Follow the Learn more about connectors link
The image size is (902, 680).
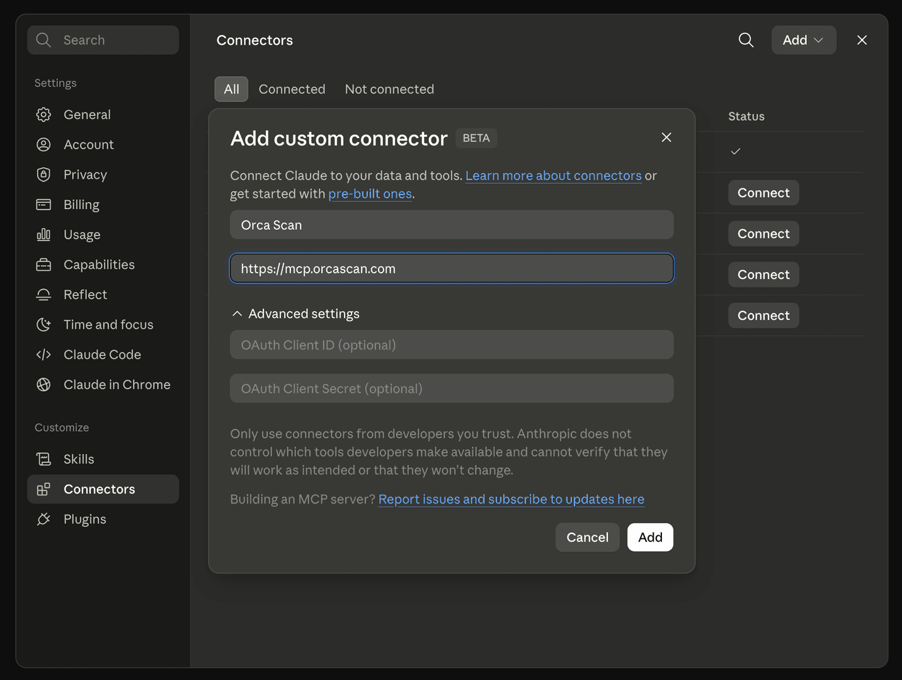(554, 176)
